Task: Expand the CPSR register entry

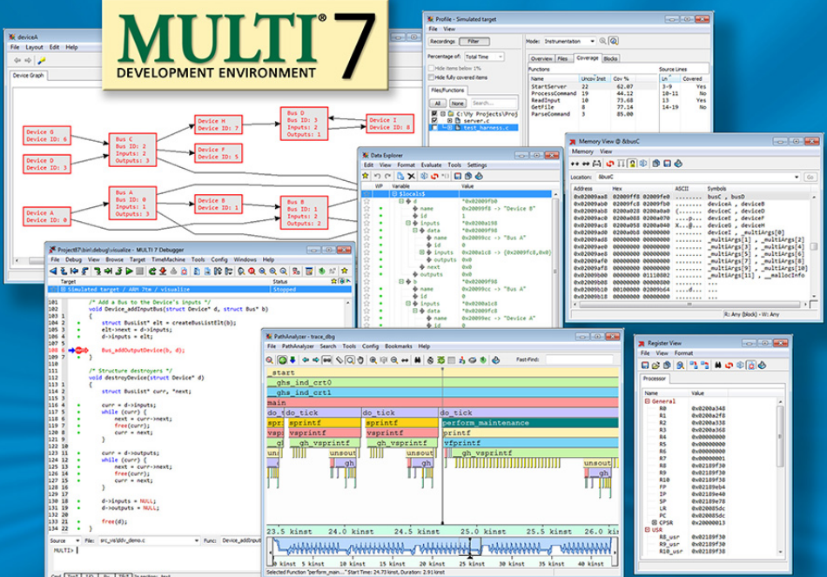Action: (x=654, y=523)
